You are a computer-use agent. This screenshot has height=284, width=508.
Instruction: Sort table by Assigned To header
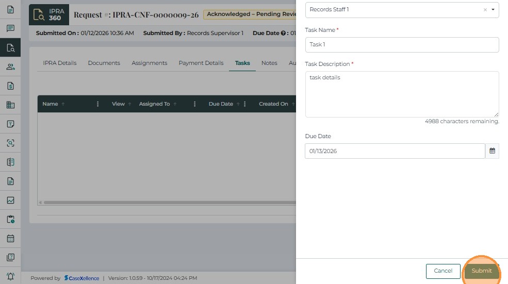(x=154, y=104)
